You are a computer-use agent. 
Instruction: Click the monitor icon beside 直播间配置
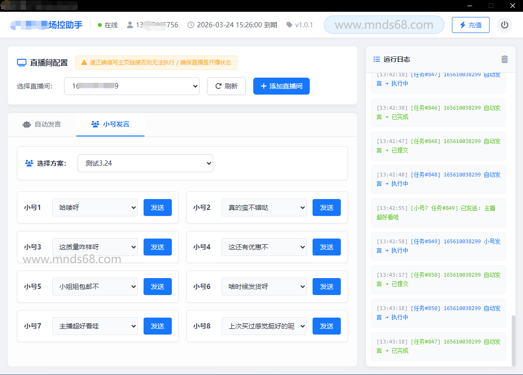click(21, 63)
